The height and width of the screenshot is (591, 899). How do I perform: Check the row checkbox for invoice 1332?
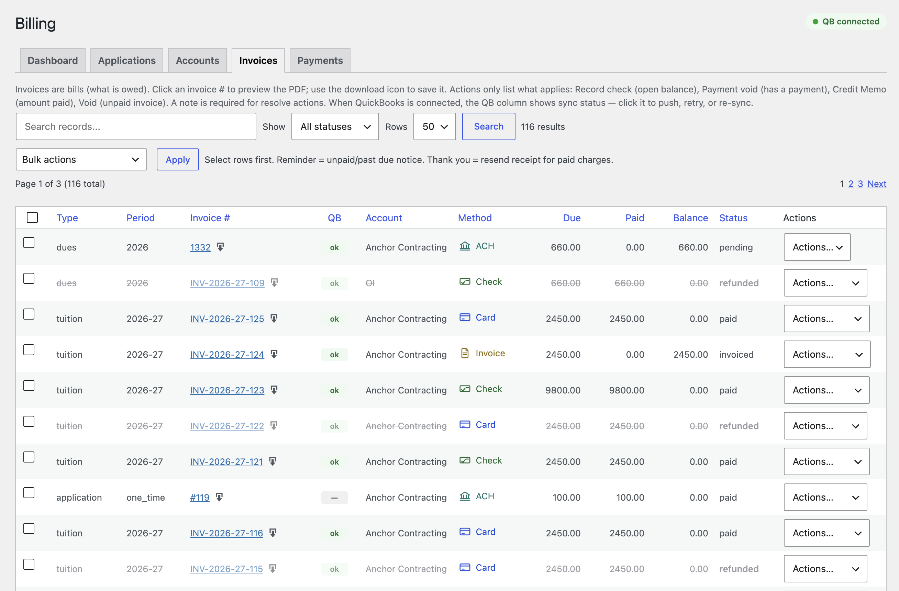pyautogui.click(x=29, y=243)
